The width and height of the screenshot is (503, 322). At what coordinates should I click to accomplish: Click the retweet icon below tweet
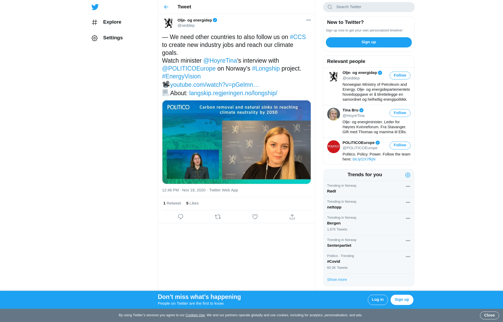(218, 217)
